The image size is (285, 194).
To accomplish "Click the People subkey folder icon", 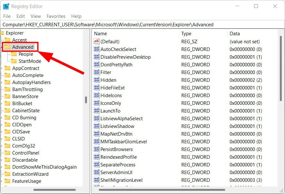I will pyautogui.click(x=14, y=54).
